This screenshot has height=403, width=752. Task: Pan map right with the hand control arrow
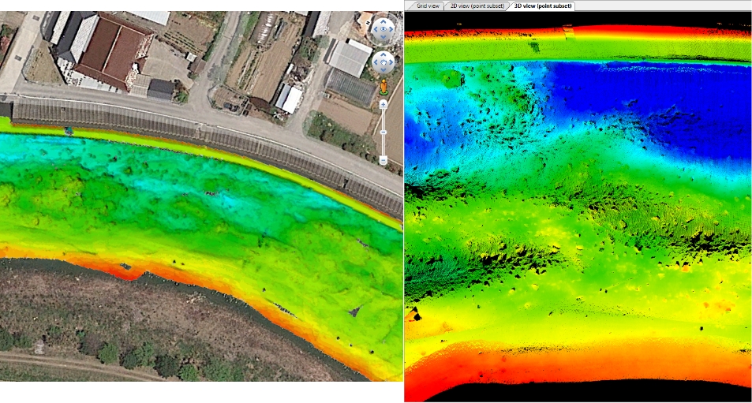pyautogui.click(x=391, y=62)
